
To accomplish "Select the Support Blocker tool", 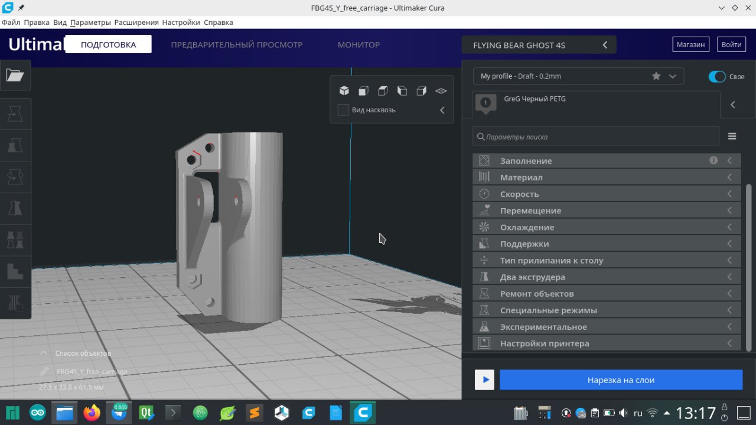I will pos(15,271).
